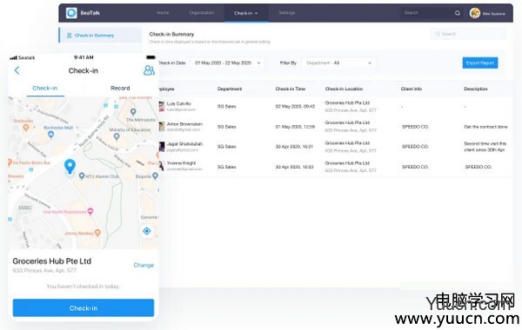Tap the Rochester Mall map marker
The image size is (522, 330).
coord(50,135)
